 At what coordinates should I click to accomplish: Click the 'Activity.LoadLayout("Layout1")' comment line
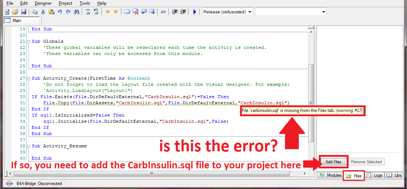point(88,91)
